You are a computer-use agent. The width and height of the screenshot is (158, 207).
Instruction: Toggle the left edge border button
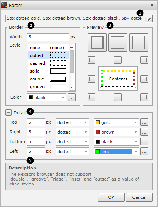pyautogui.click(x=91, y=79)
